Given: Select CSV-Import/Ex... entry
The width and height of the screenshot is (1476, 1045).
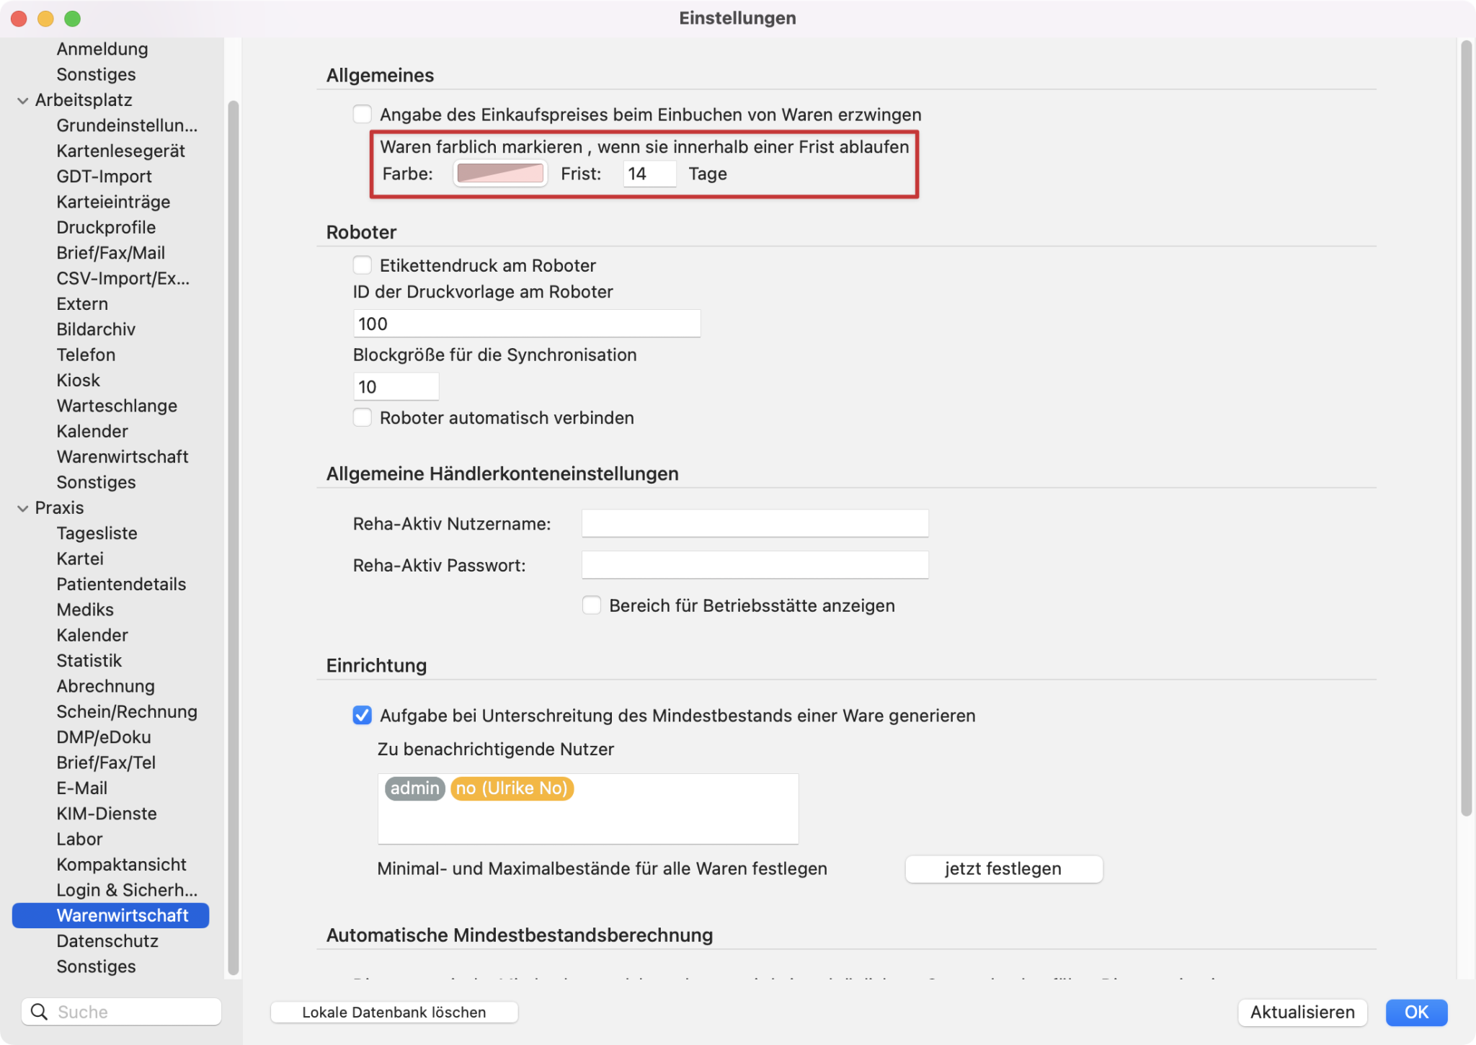Looking at the screenshot, I should click(x=123, y=278).
